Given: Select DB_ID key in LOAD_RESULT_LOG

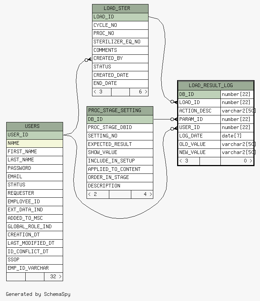Looking at the screenshot, I should 199,94.
